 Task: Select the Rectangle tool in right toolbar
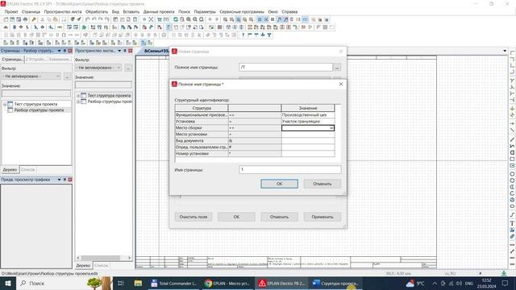click(512, 159)
